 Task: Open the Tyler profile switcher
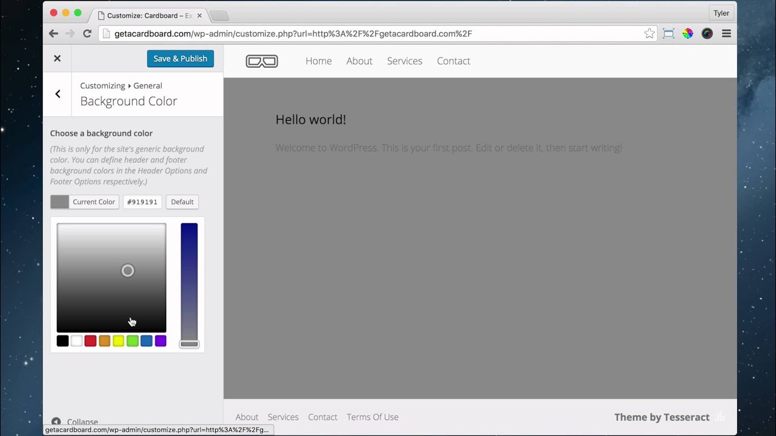[721, 13]
